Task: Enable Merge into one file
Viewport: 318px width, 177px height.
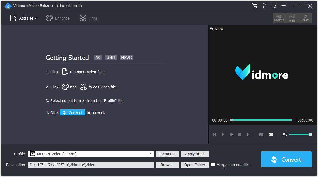Action: [214, 165]
